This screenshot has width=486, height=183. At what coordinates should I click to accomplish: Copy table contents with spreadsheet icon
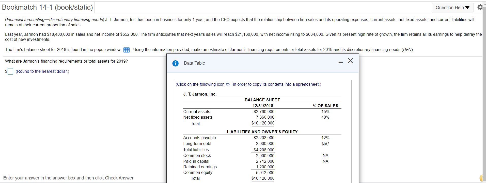point(228,84)
